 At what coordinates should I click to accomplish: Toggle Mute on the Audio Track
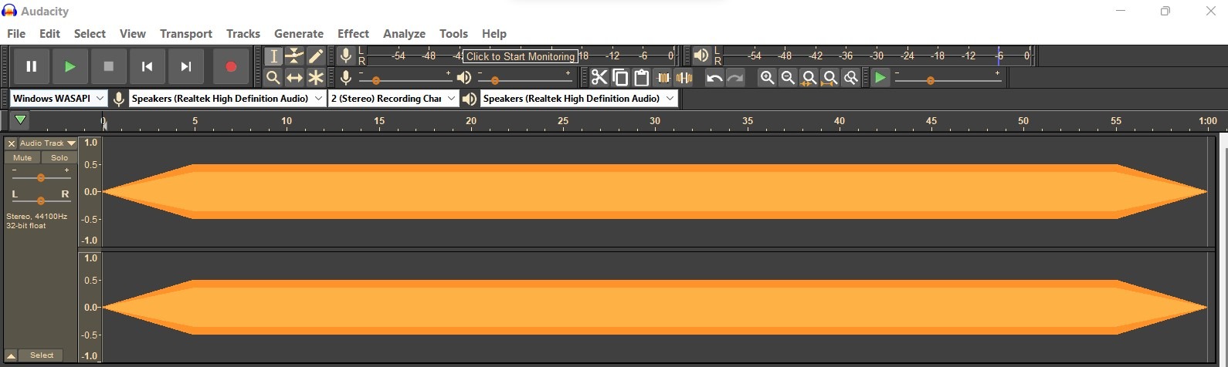(x=22, y=157)
